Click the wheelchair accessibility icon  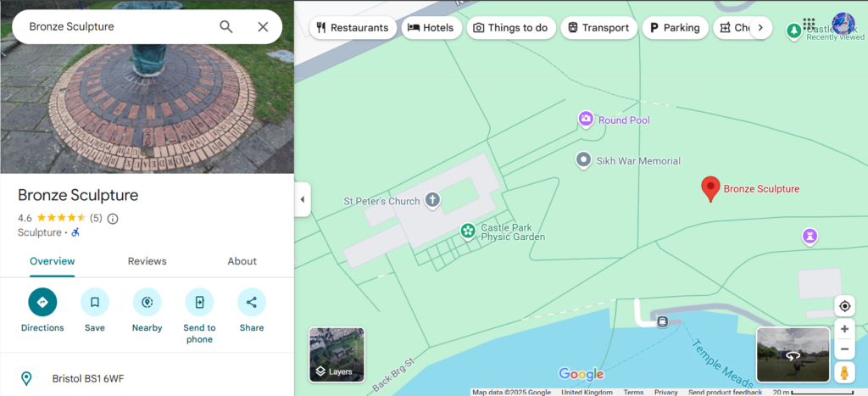(75, 232)
